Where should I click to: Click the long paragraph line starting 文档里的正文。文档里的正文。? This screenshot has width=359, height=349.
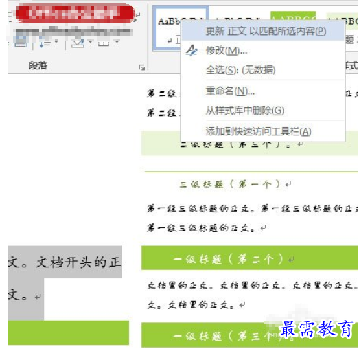click(253, 286)
